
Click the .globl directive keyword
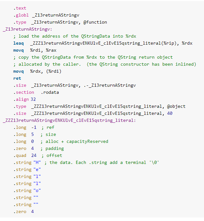21,15
